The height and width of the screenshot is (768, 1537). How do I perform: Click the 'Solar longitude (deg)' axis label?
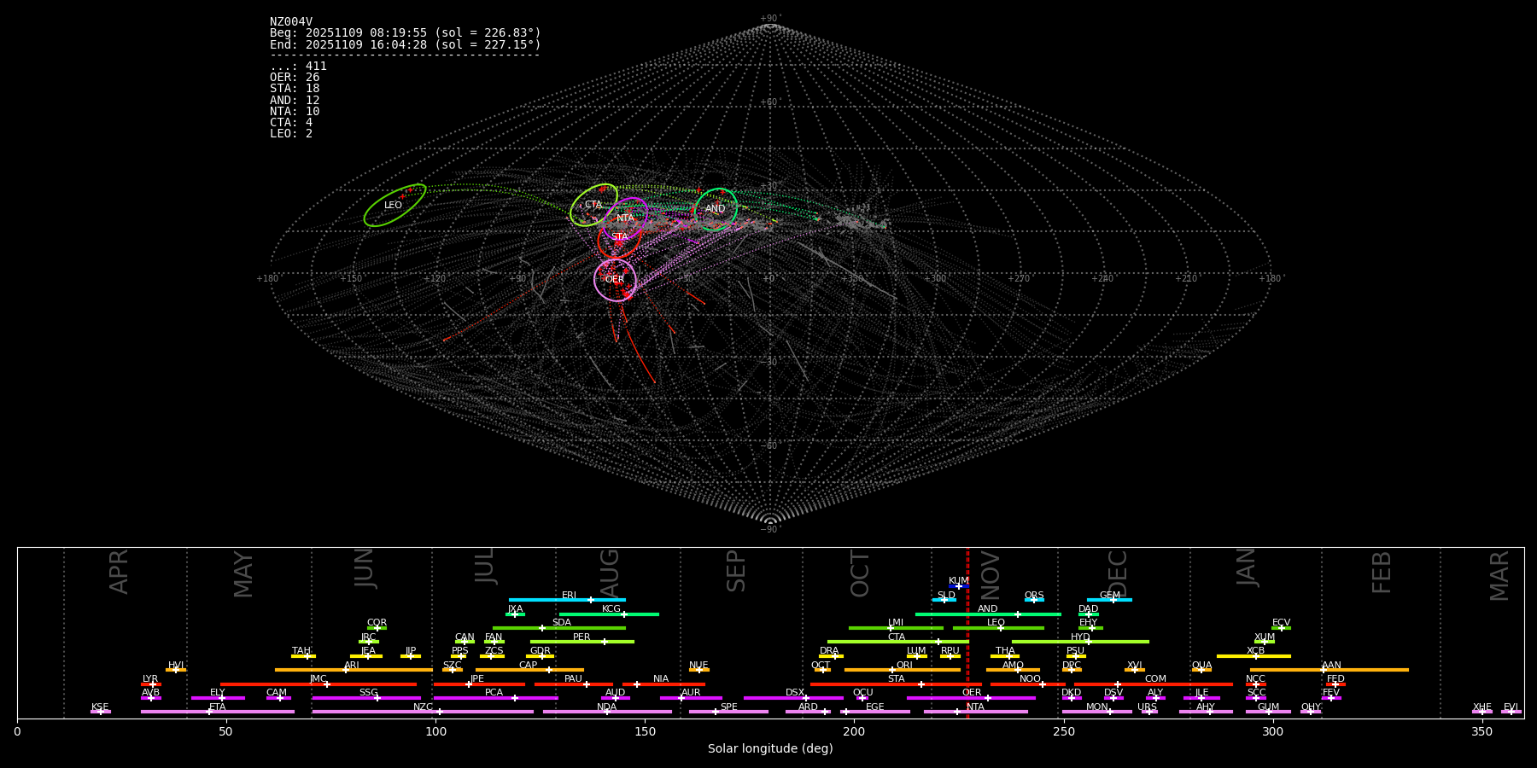[x=770, y=749]
